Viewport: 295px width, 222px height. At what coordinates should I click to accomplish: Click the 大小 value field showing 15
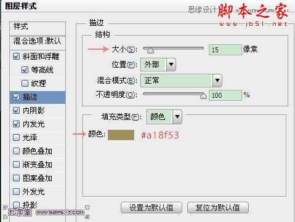(225, 50)
